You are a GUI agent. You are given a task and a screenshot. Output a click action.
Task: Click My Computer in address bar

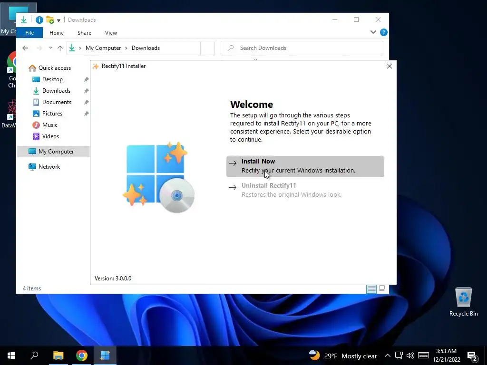click(x=103, y=48)
